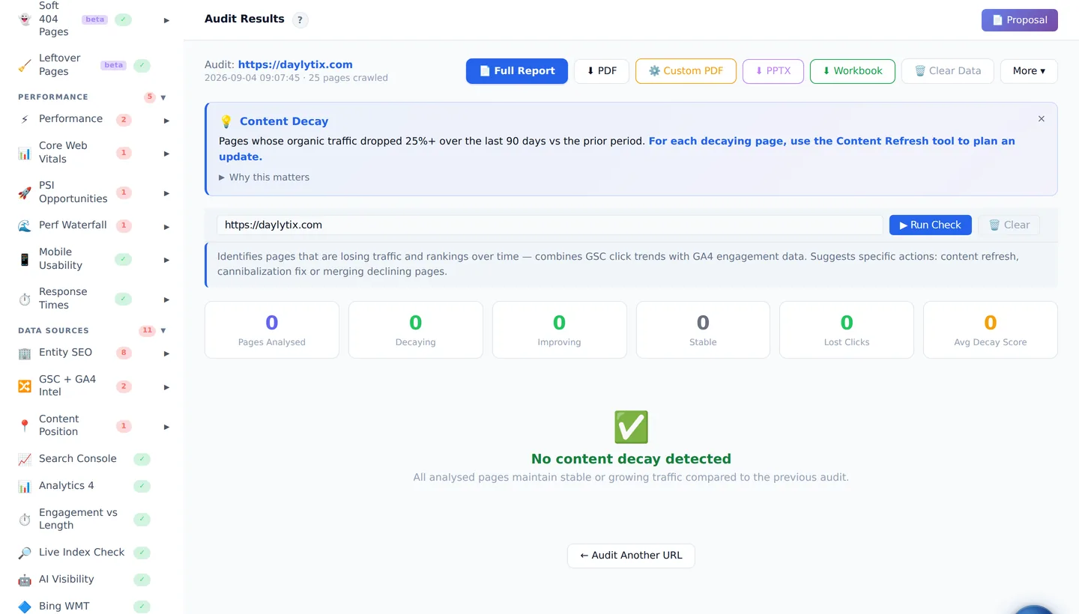Click the '25 pages crawled' timestamp text

tap(296, 78)
